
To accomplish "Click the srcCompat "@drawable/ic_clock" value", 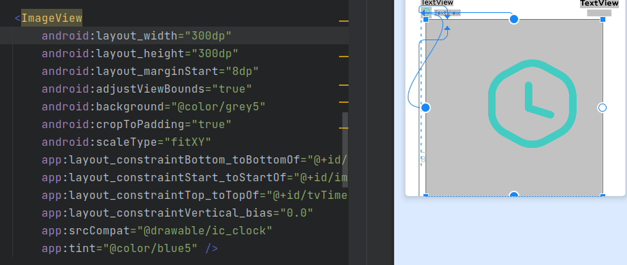I will (x=205, y=230).
